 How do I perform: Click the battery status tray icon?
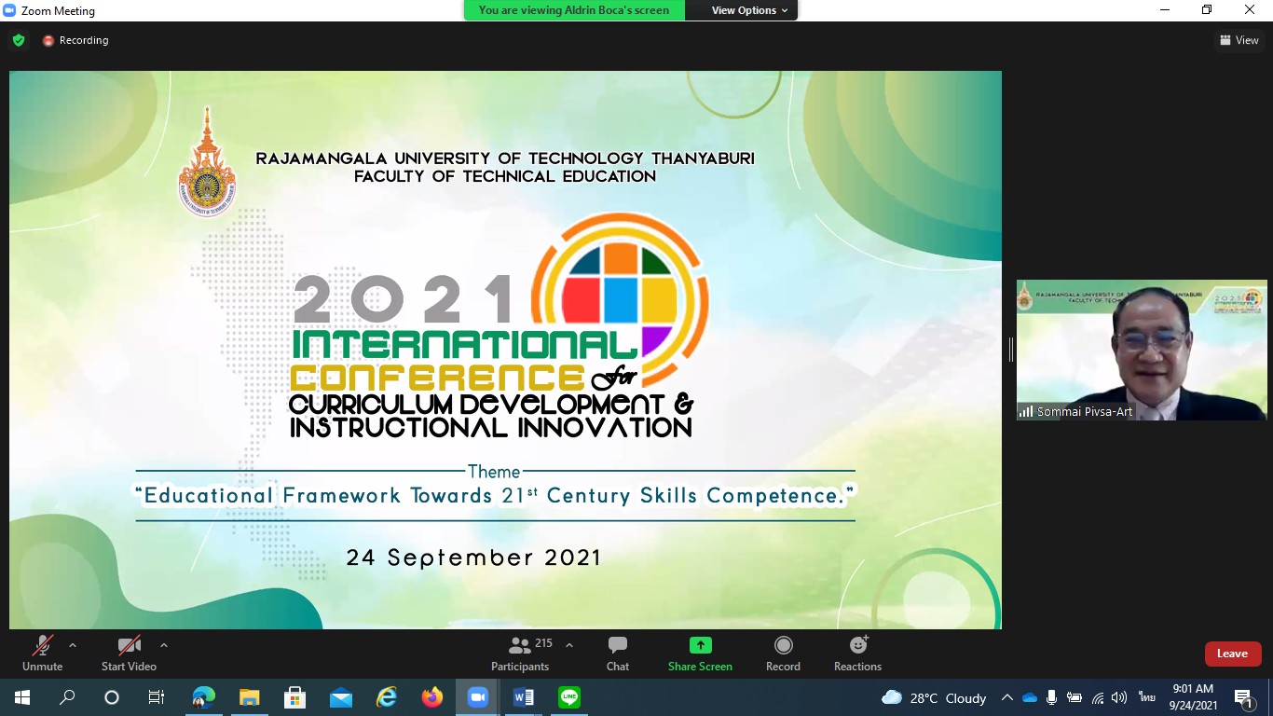(x=1075, y=697)
